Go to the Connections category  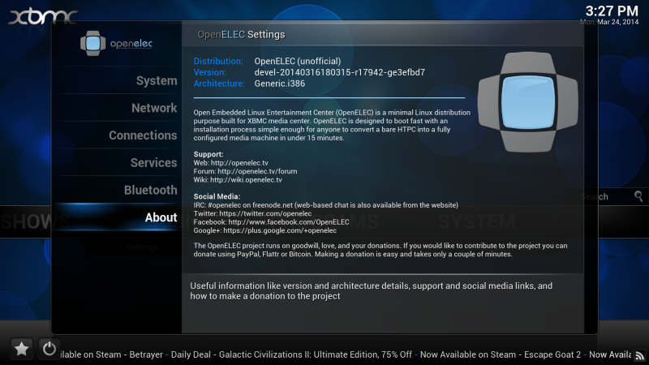coord(143,135)
